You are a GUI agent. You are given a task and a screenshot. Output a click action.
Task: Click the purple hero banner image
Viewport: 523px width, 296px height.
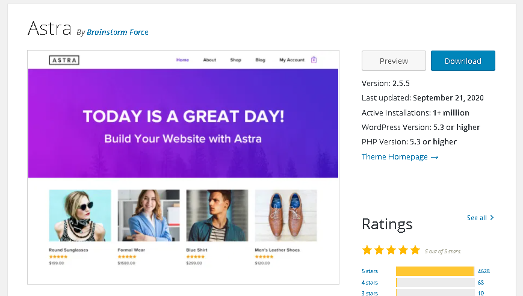tap(183, 123)
